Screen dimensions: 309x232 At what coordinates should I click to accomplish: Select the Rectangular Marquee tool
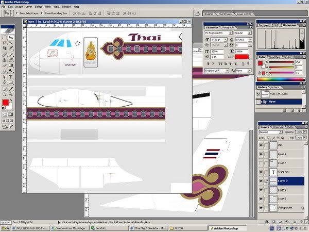4,37
